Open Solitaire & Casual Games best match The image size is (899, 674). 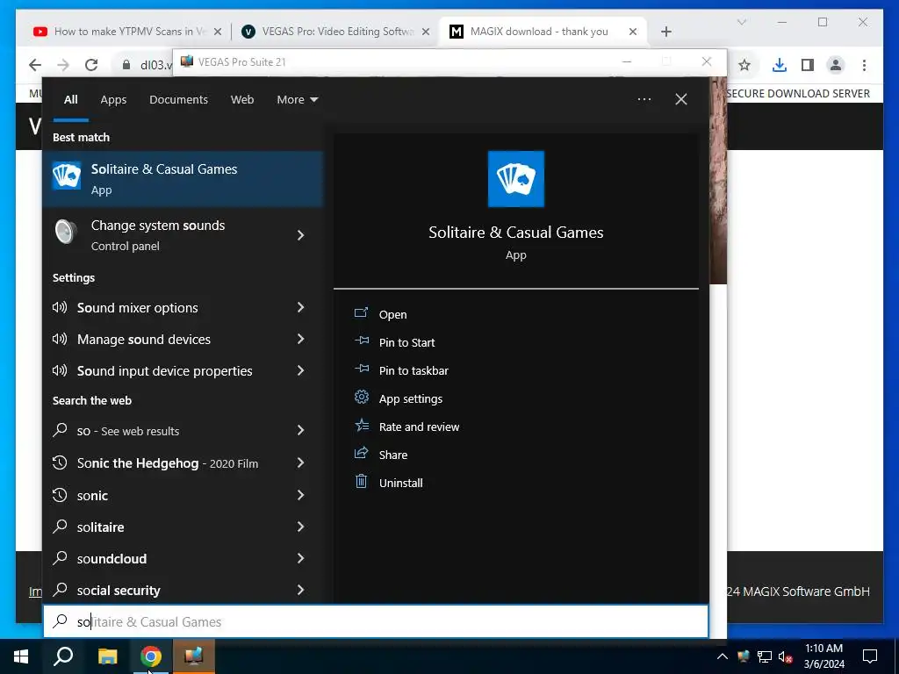coord(183,179)
